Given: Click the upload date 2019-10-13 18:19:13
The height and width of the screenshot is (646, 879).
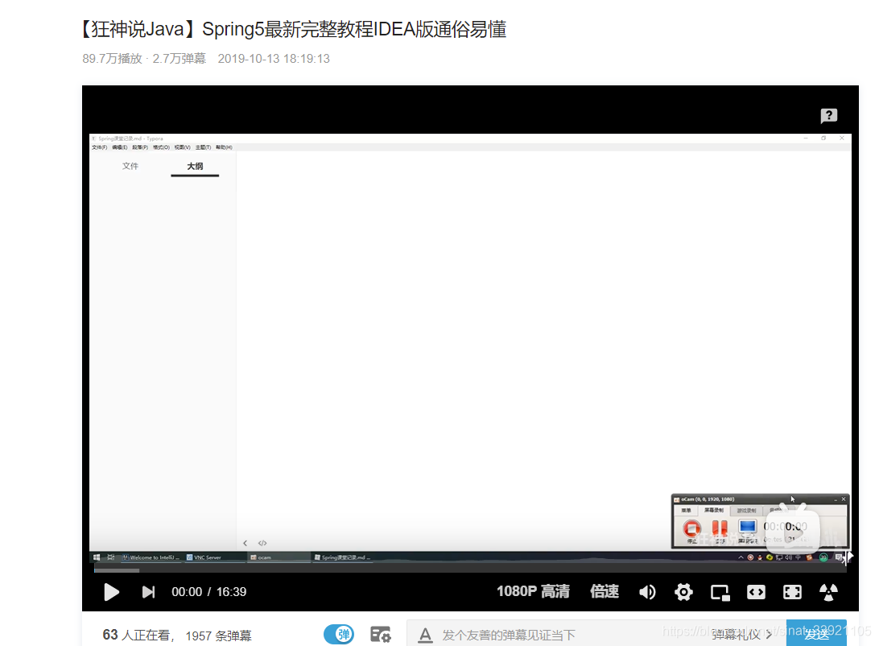Looking at the screenshot, I should click(x=274, y=59).
